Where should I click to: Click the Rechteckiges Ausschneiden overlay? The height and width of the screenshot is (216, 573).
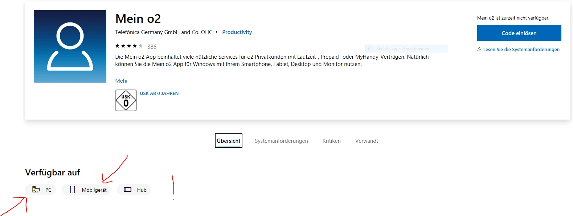point(406,49)
